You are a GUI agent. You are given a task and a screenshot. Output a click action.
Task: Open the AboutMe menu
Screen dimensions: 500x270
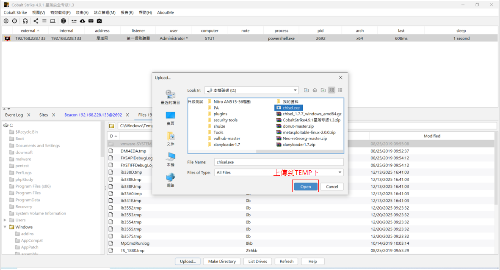click(x=166, y=12)
